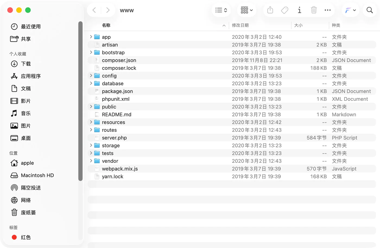Go forward with the right chevron button

click(x=108, y=10)
